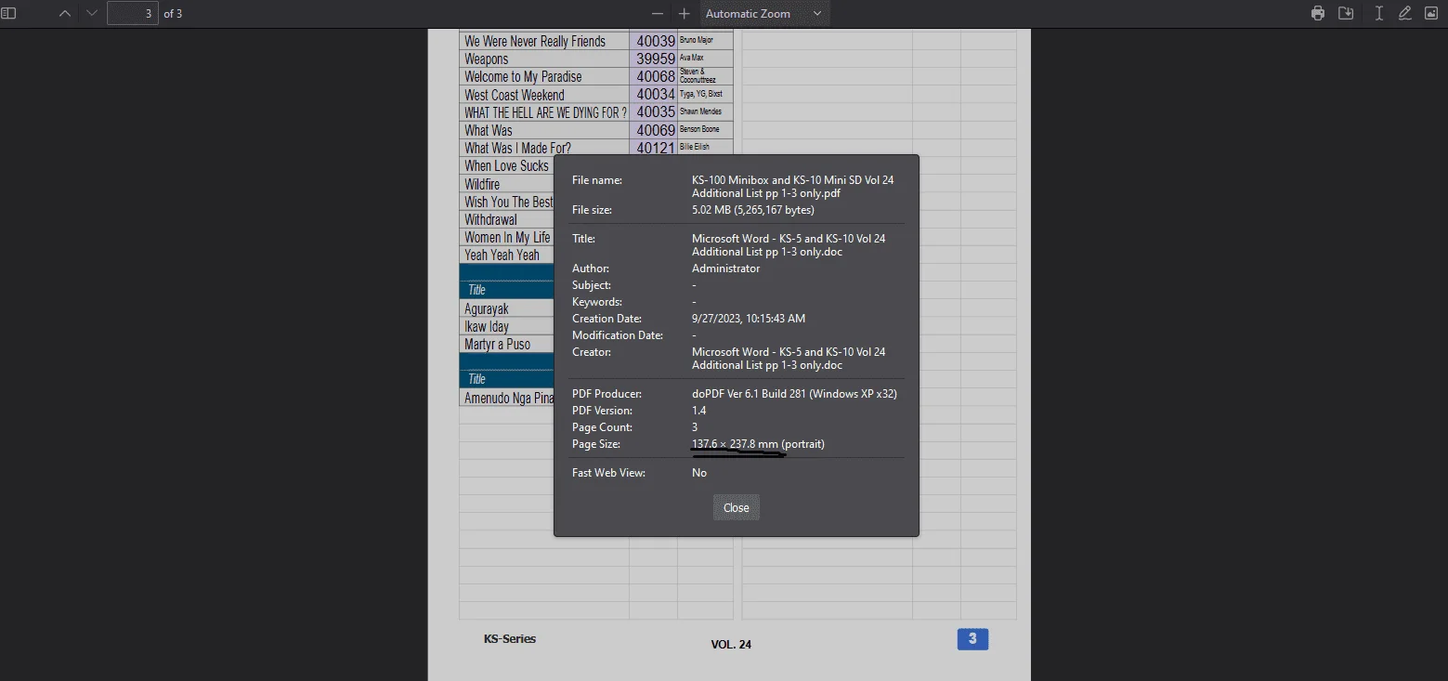This screenshot has width=1448, height=681.
Task: Click the blue page number 3 badge
Action: pyautogui.click(x=972, y=638)
